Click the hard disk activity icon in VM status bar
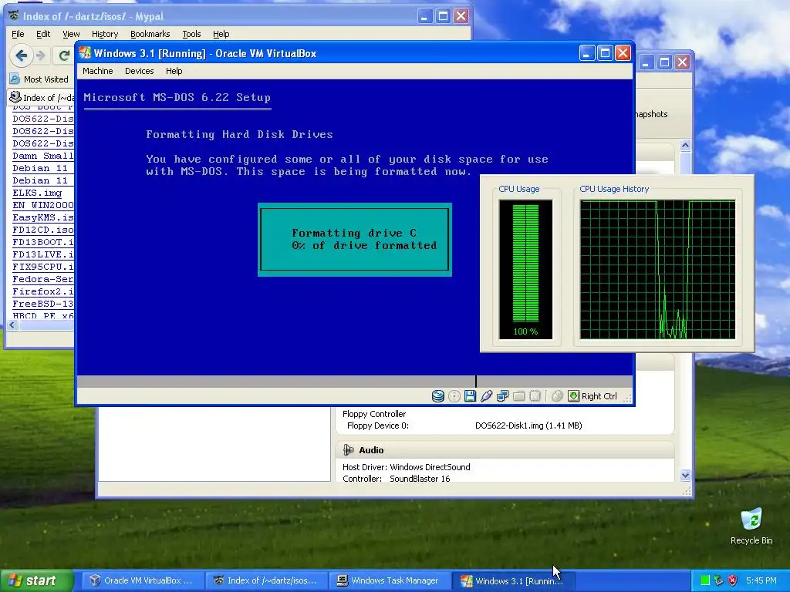The height and width of the screenshot is (592, 790). (438, 396)
